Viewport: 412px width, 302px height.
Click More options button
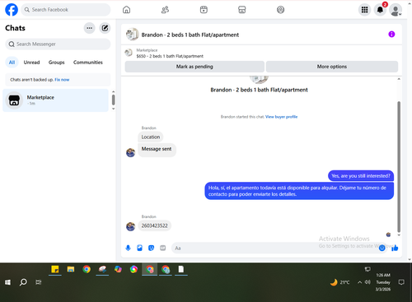click(332, 67)
